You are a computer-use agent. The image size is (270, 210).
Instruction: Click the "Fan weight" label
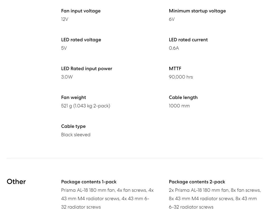pyautogui.click(x=74, y=97)
